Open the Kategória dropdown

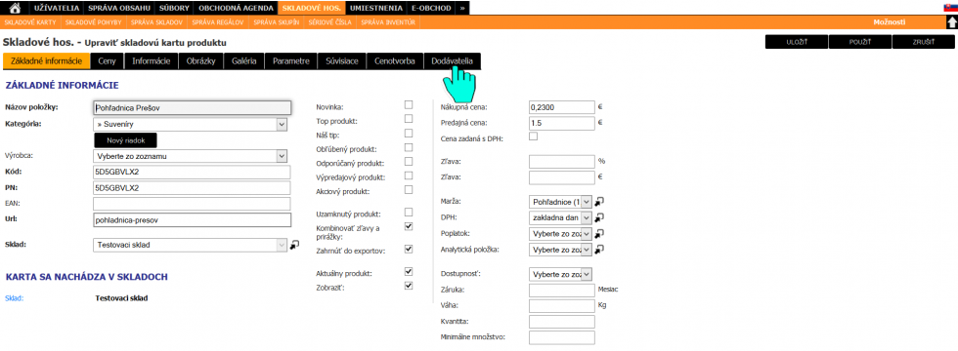coord(190,125)
